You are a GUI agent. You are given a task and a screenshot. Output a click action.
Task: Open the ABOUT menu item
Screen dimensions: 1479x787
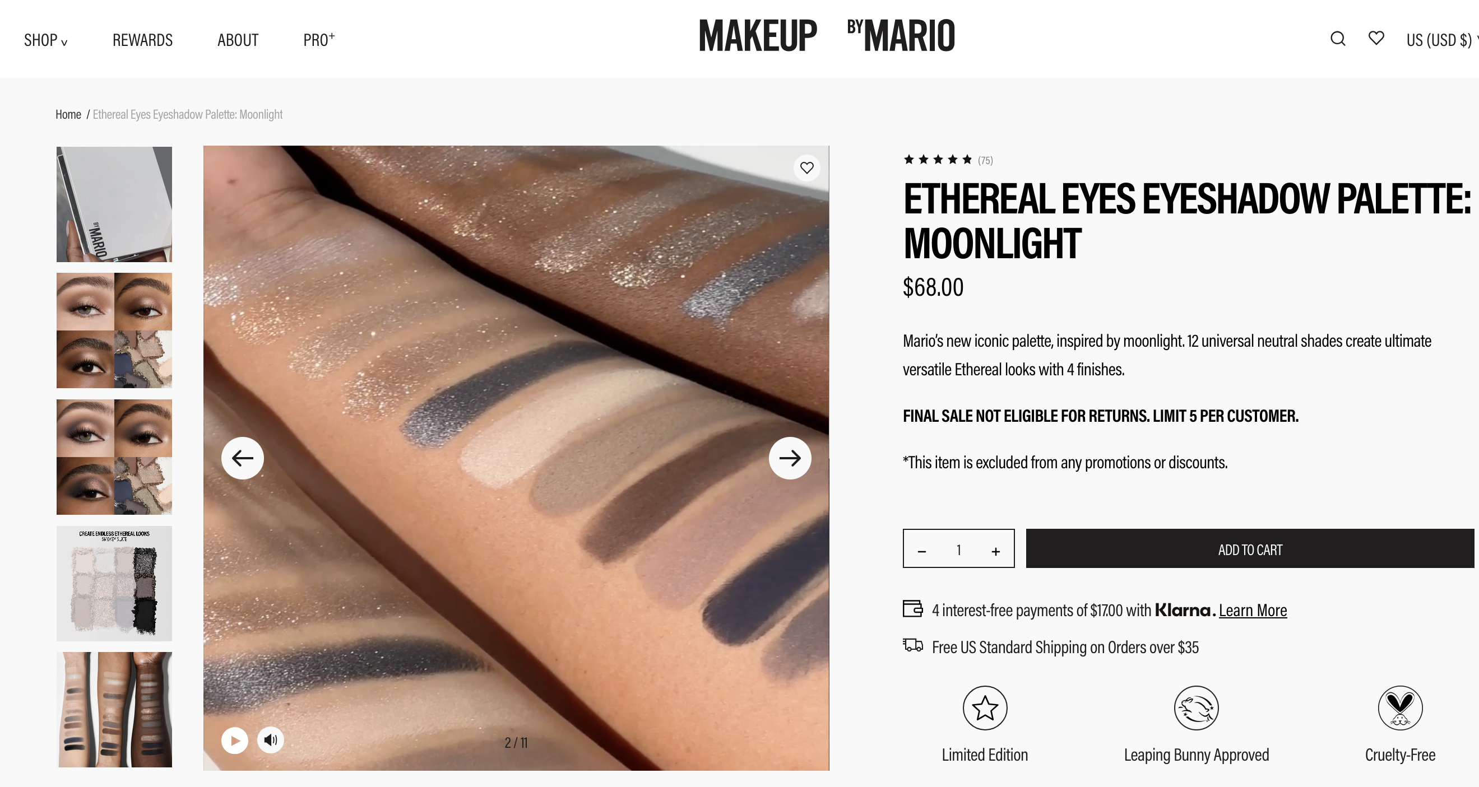[x=238, y=40]
